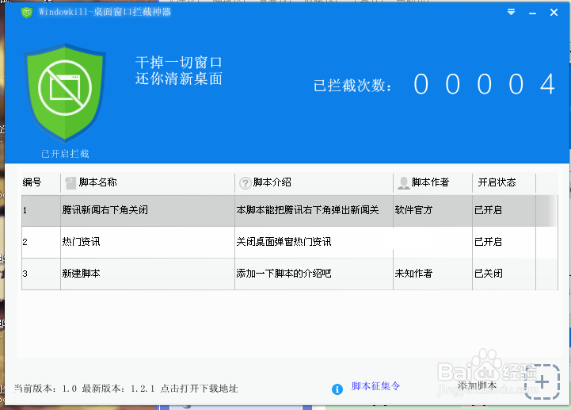Image resolution: width=571 pixels, height=410 pixels.
Task: Click the 已拦截次数 label
Action: [352, 86]
